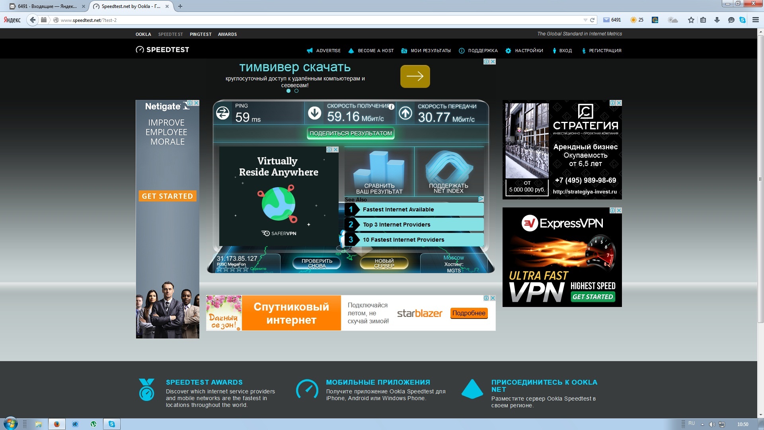Reload the page with refresh icon
The image size is (764, 430).
592,20
